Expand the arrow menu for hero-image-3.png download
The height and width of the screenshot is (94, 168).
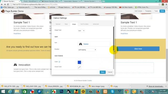point(108,86)
